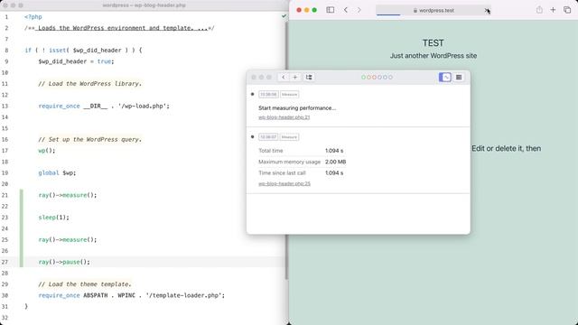Go forward in Safari
578x325 pixels.
(359, 10)
